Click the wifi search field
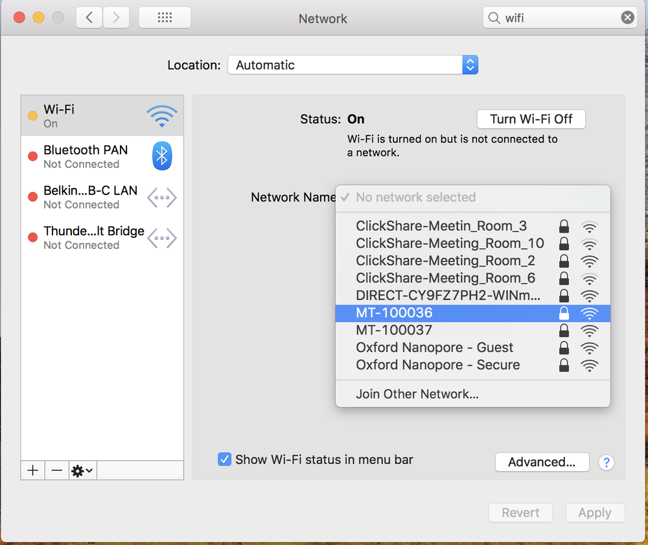The image size is (648, 545). [x=560, y=17]
